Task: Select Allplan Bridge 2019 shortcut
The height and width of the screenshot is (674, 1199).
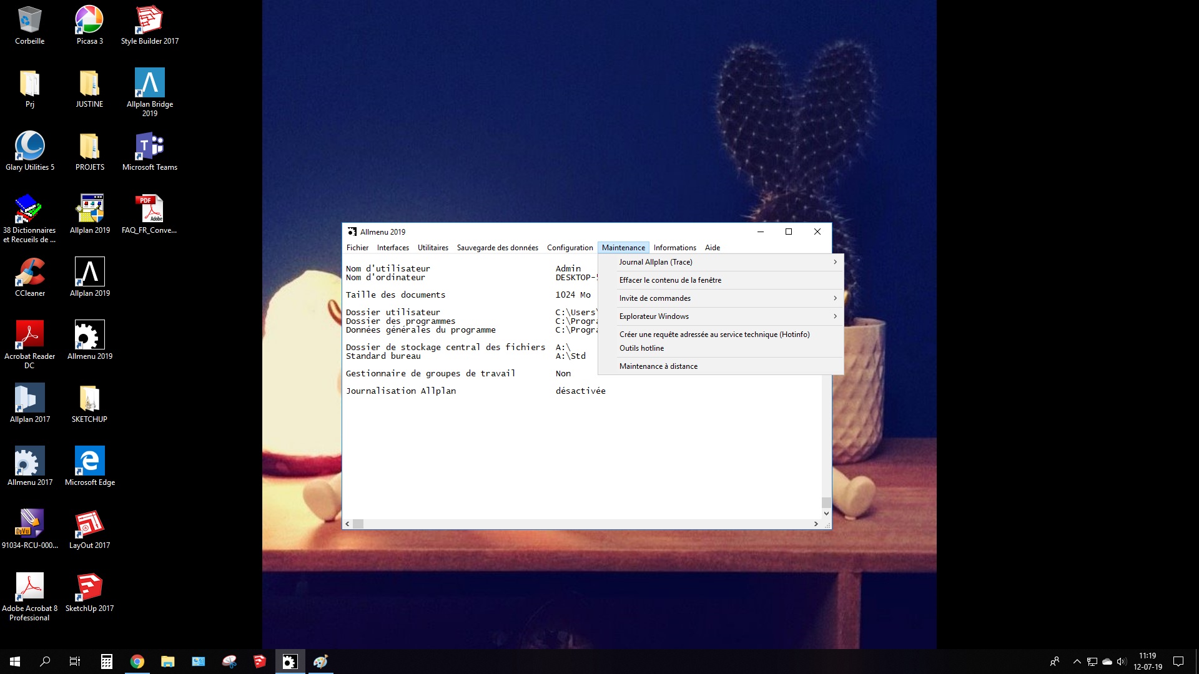Action: click(x=150, y=92)
